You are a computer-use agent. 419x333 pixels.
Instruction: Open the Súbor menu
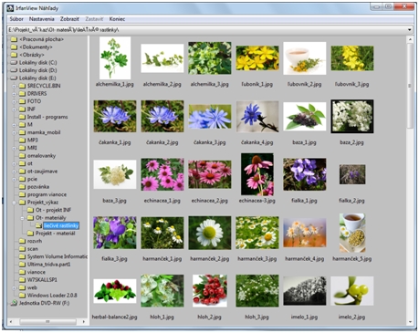16,19
